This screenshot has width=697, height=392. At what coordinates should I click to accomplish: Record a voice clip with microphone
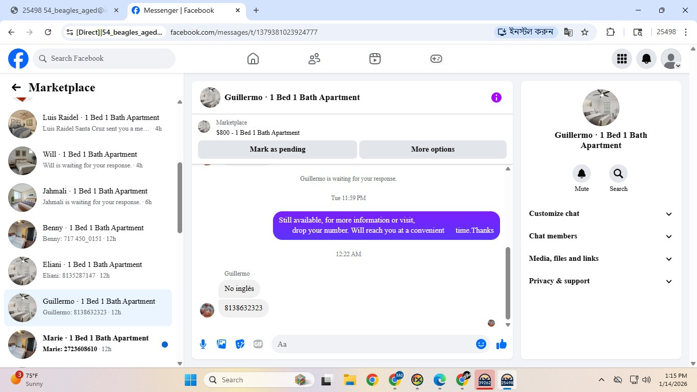pos(203,344)
